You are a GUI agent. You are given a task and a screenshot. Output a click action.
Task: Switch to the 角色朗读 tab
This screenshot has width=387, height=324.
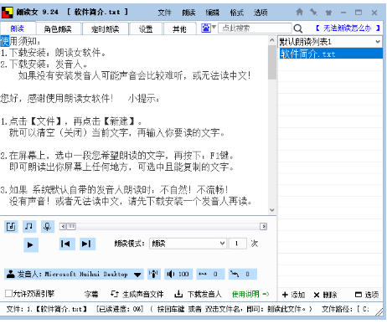(58, 29)
